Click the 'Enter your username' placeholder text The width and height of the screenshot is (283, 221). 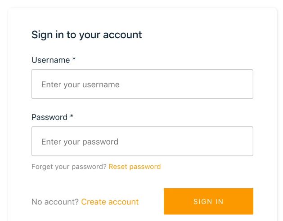click(80, 84)
